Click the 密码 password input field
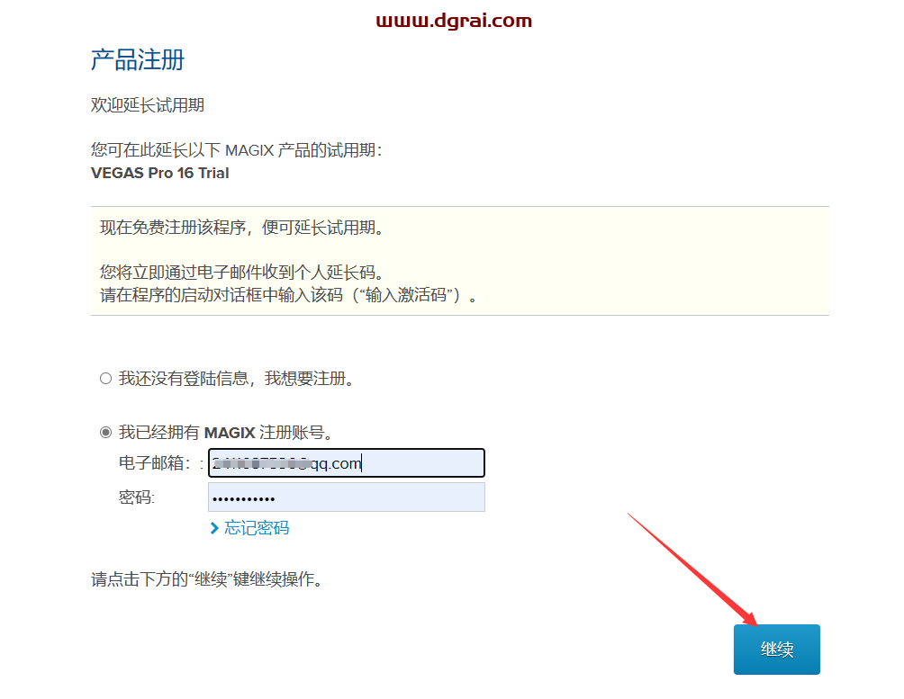Image resolution: width=904 pixels, height=699 pixels. pos(346,497)
